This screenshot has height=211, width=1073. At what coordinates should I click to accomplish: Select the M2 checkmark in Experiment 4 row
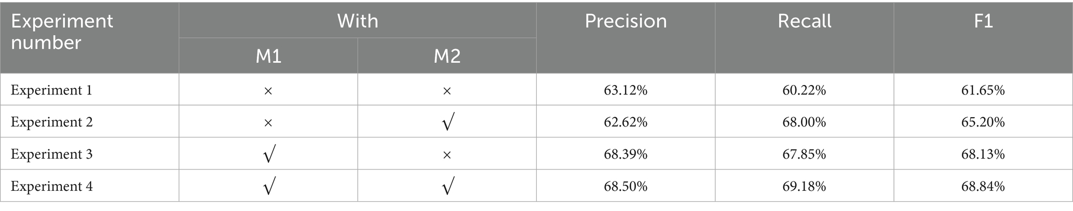(x=447, y=187)
